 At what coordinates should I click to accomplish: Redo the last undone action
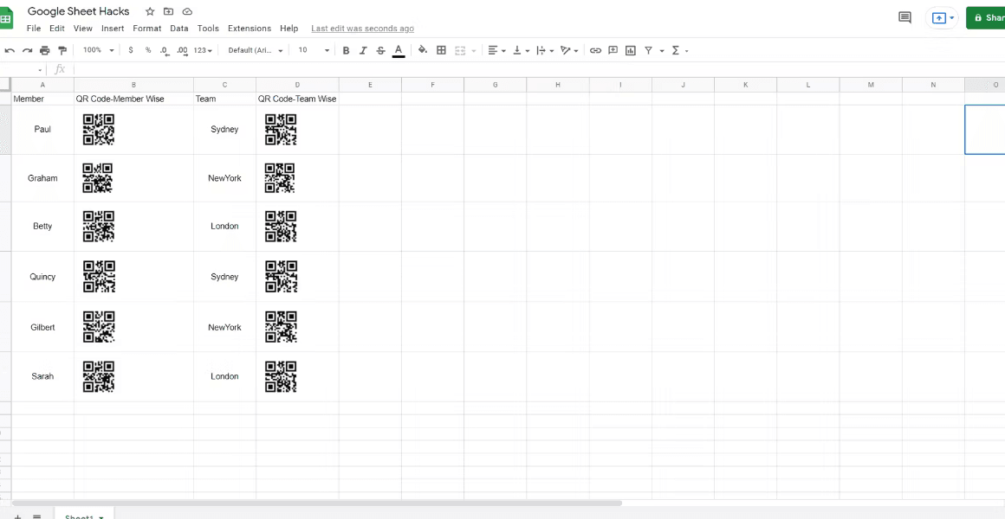[x=27, y=50]
